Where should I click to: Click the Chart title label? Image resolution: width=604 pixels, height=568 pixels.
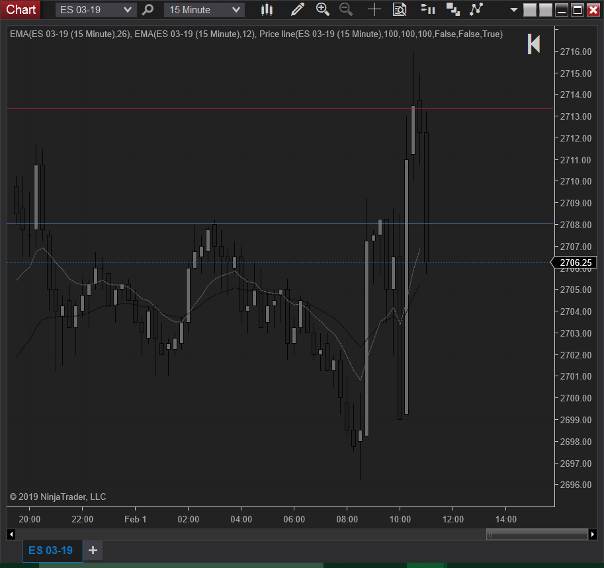pos(21,9)
